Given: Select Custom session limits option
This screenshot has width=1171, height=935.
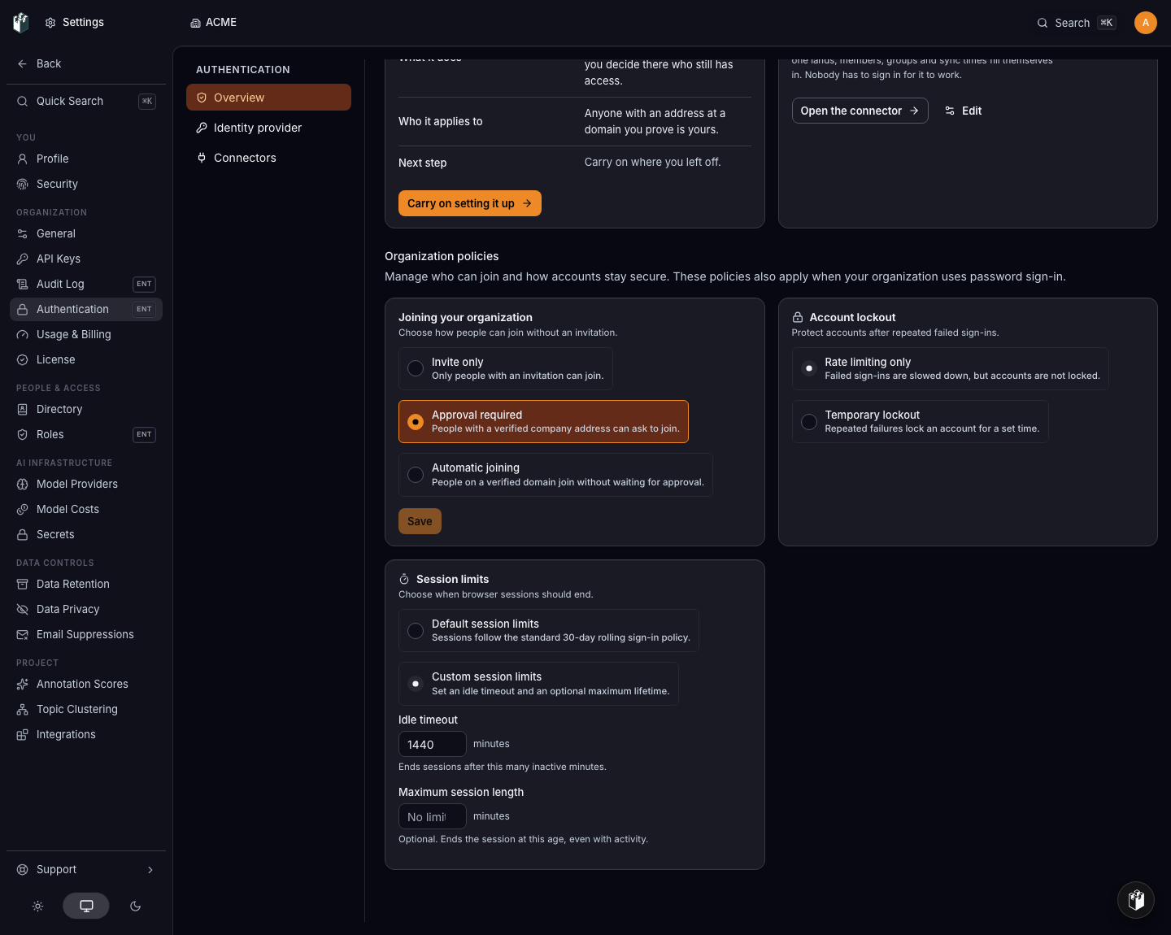Looking at the screenshot, I should [x=538, y=684].
